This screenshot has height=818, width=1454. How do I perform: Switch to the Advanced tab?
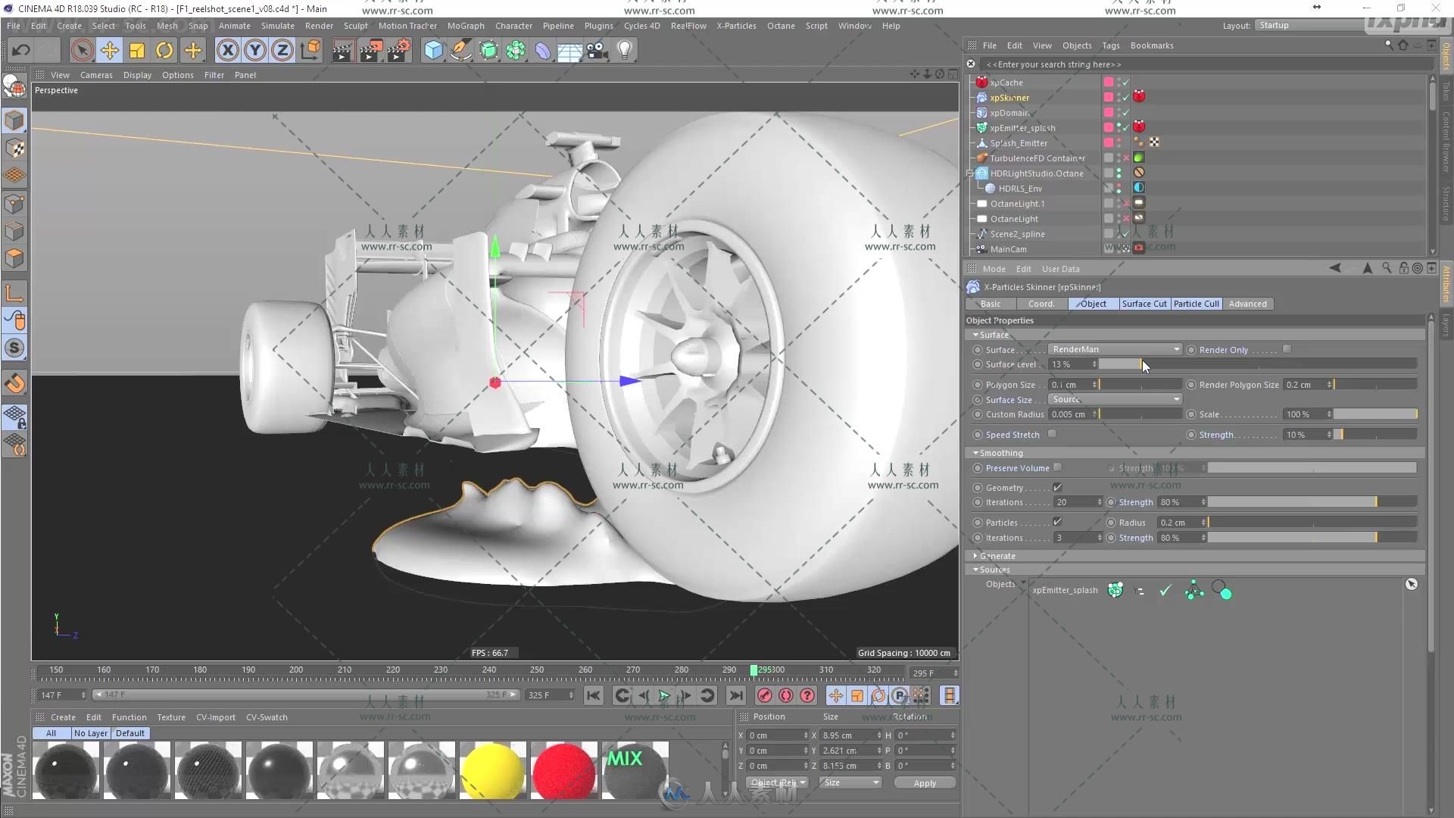pos(1247,304)
